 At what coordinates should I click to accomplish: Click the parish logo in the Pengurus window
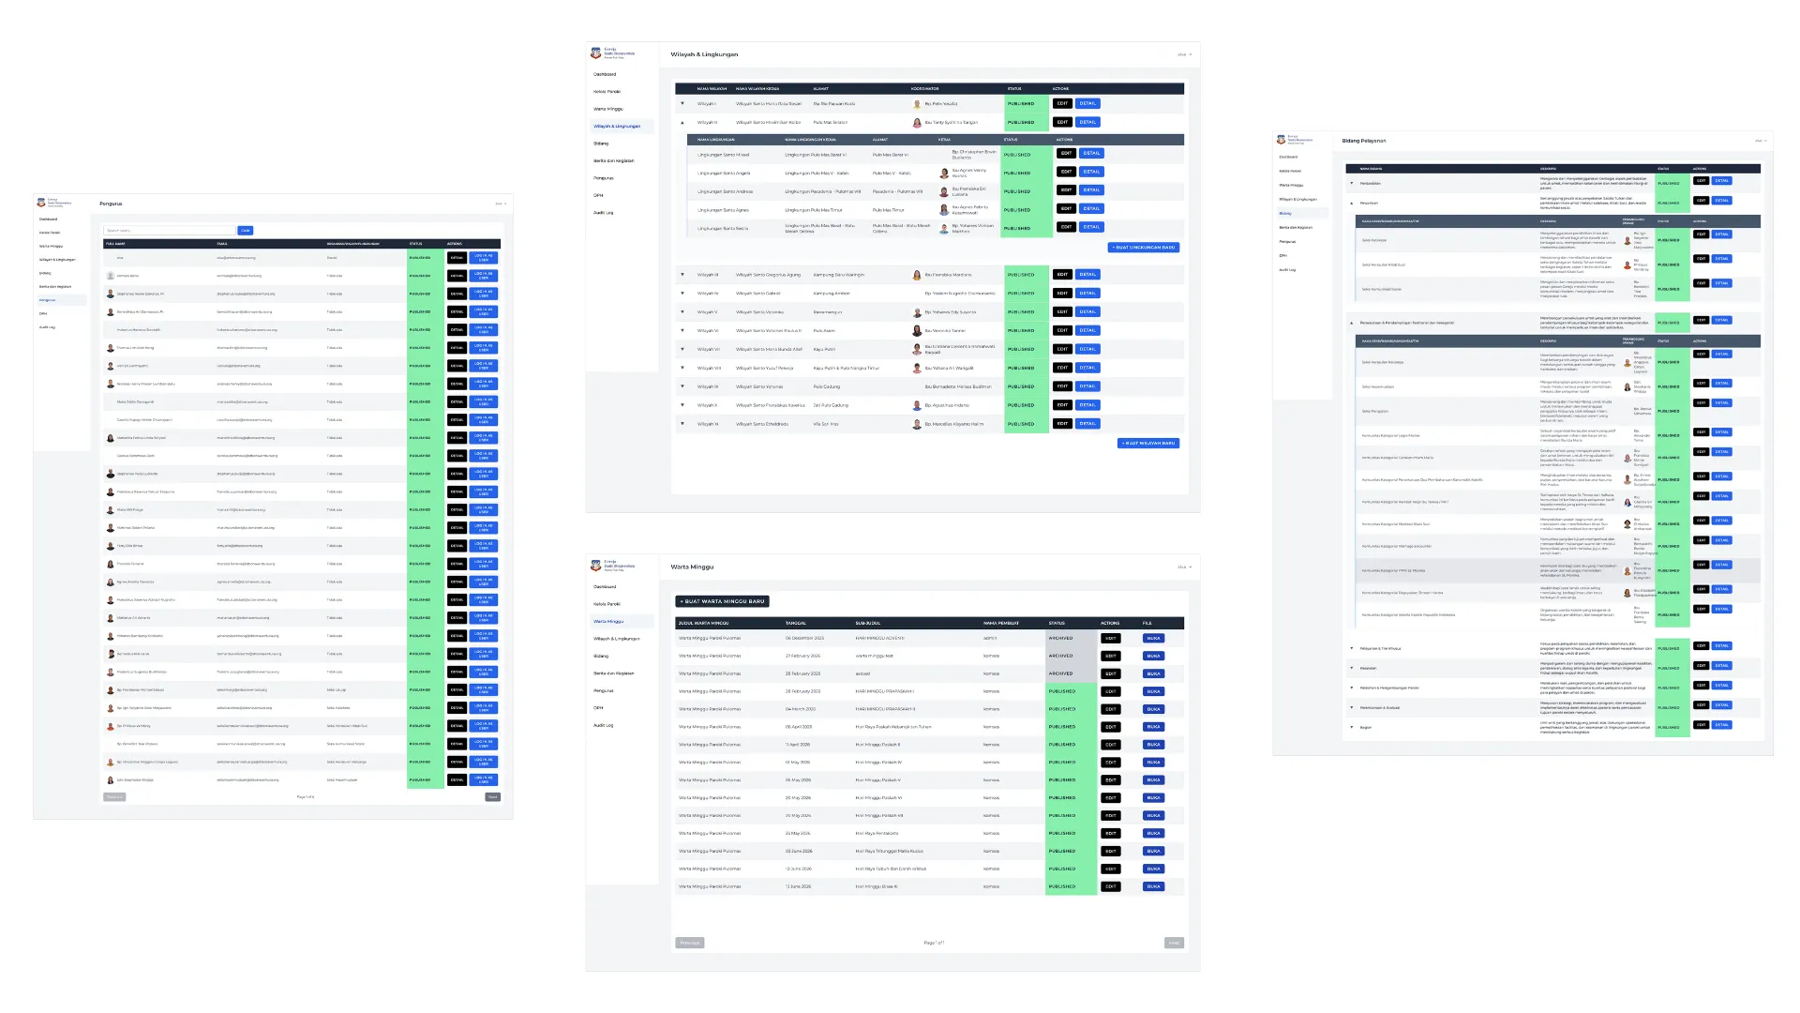[x=41, y=203]
